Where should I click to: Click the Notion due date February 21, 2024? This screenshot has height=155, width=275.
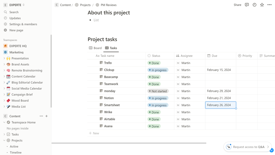coord(219,98)
